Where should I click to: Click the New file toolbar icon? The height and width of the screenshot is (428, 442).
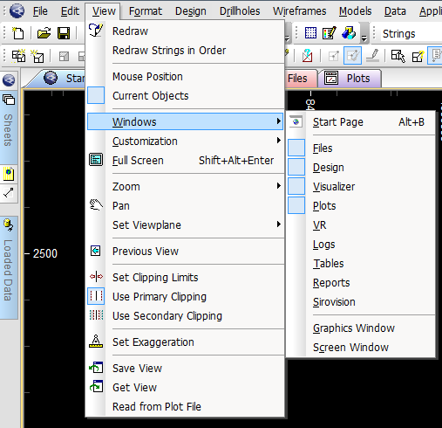pyautogui.click(x=18, y=33)
